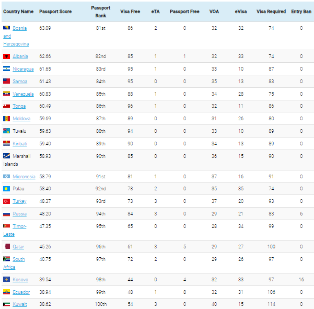Click the Visa Required column header
This screenshot has width=314, height=309.
(x=271, y=12)
